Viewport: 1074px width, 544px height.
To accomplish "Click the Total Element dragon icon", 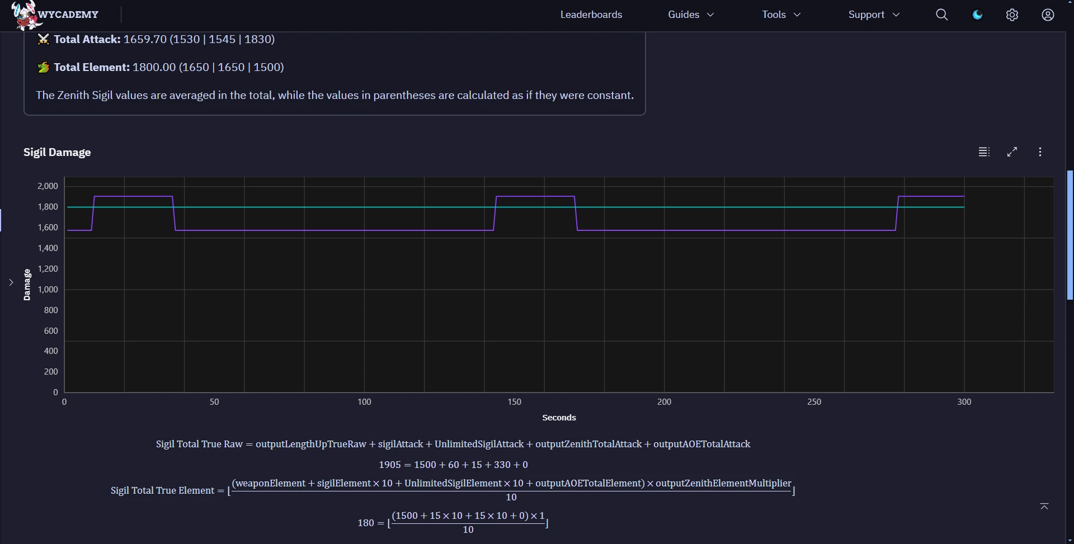I will (x=43, y=67).
